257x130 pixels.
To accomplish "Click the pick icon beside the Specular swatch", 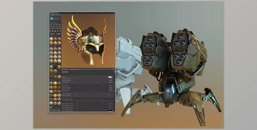I will (x=113, y=77).
